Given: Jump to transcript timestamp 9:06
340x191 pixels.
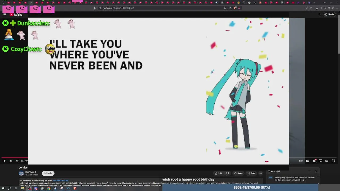Looking at the screenshot, I should click(x=270, y=177).
